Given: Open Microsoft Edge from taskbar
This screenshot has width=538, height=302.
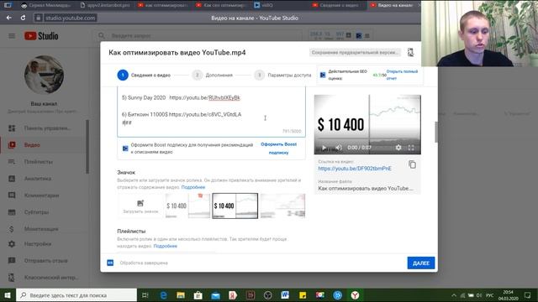Looking at the screenshot, I should (x=163, y=295).
